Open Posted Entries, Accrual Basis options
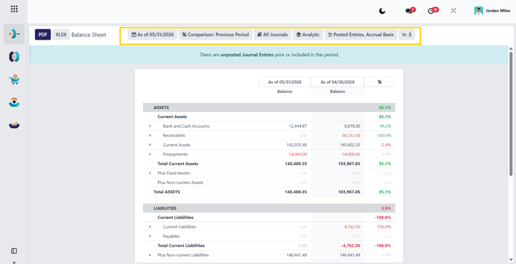516x264 pixels. [x=361, y=34]
